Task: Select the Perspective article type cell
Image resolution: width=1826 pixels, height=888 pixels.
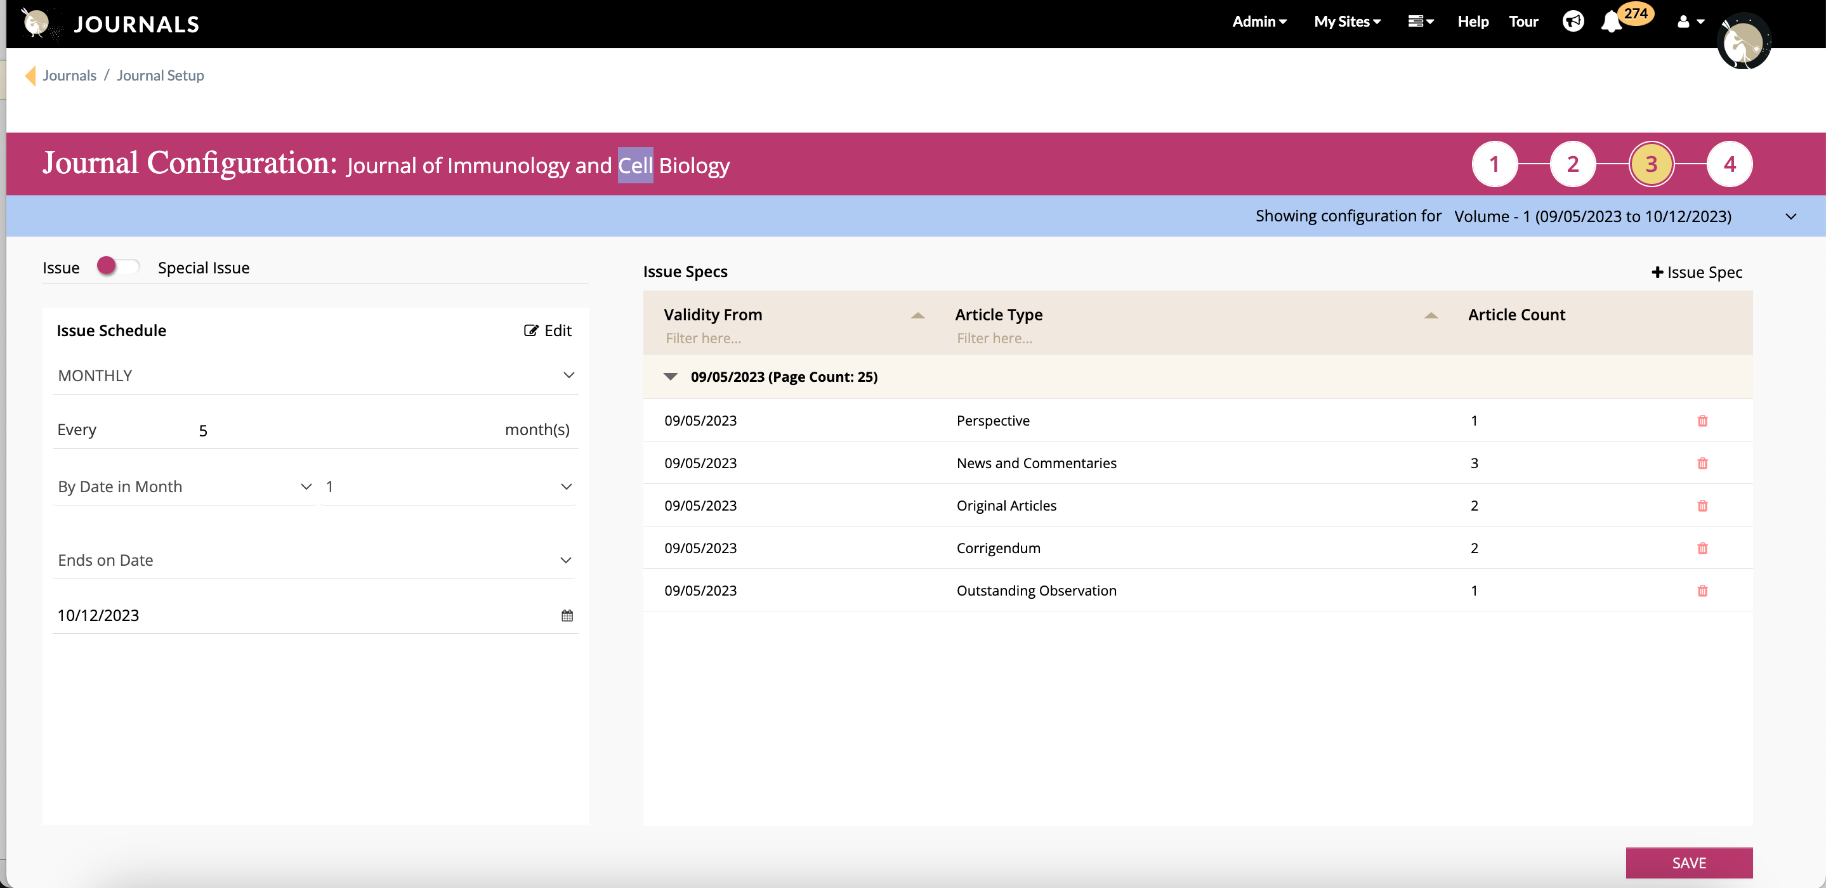Action: click(992, 421)
